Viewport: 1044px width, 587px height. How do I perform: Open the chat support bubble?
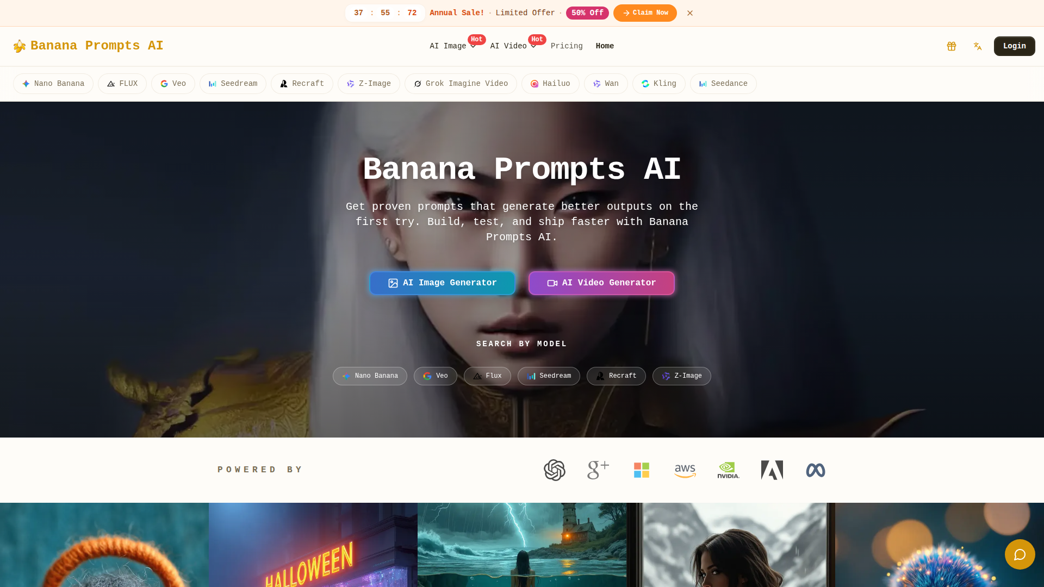[x=1020, y=554]
